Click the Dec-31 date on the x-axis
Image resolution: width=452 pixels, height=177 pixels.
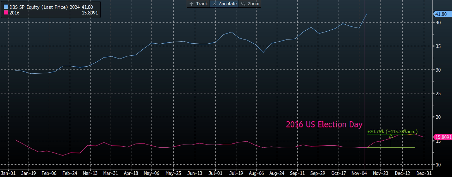pos(422,173)
